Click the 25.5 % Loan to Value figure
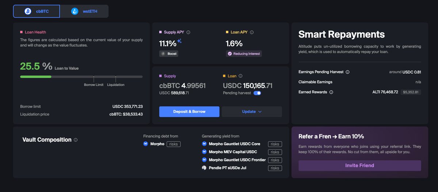This screenshot has width=438, height=192. pyautogui.click(x=36, y=66)
